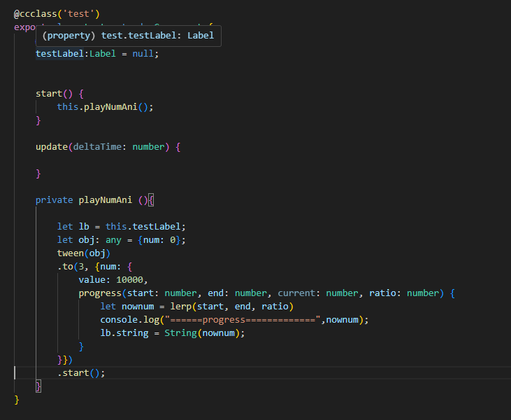Click the final closing brace of the class
This screenshot has height=420, width=511.
(17, 400)
